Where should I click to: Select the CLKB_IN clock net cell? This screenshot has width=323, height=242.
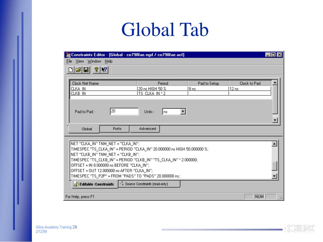pyautogui.click(x=103, y=93)
